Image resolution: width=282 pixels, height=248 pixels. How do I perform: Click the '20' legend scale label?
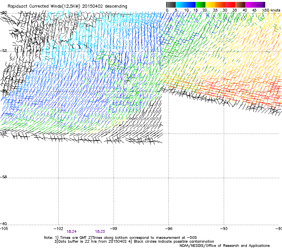(x=205, y=10)
